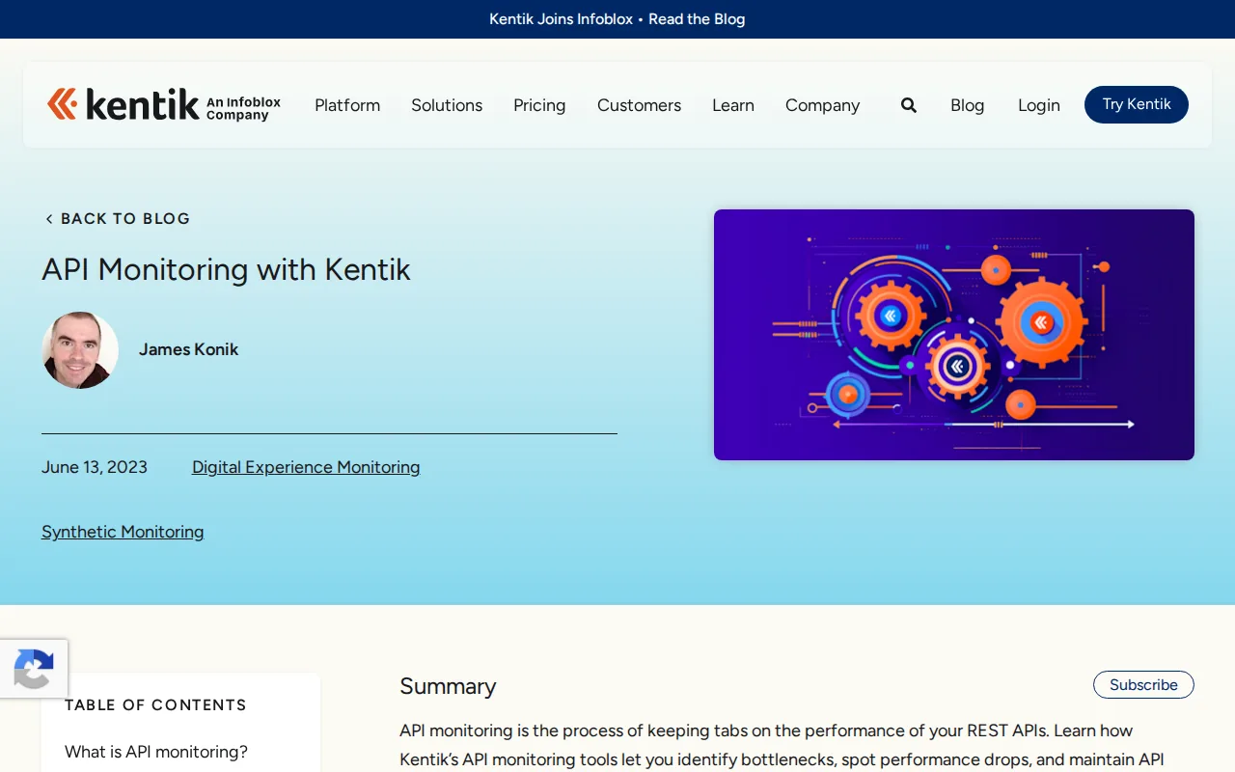1235x772 pixels.
Task: Click James Konik's author photo
Action: pyautogui.click(x=80, y=349)
